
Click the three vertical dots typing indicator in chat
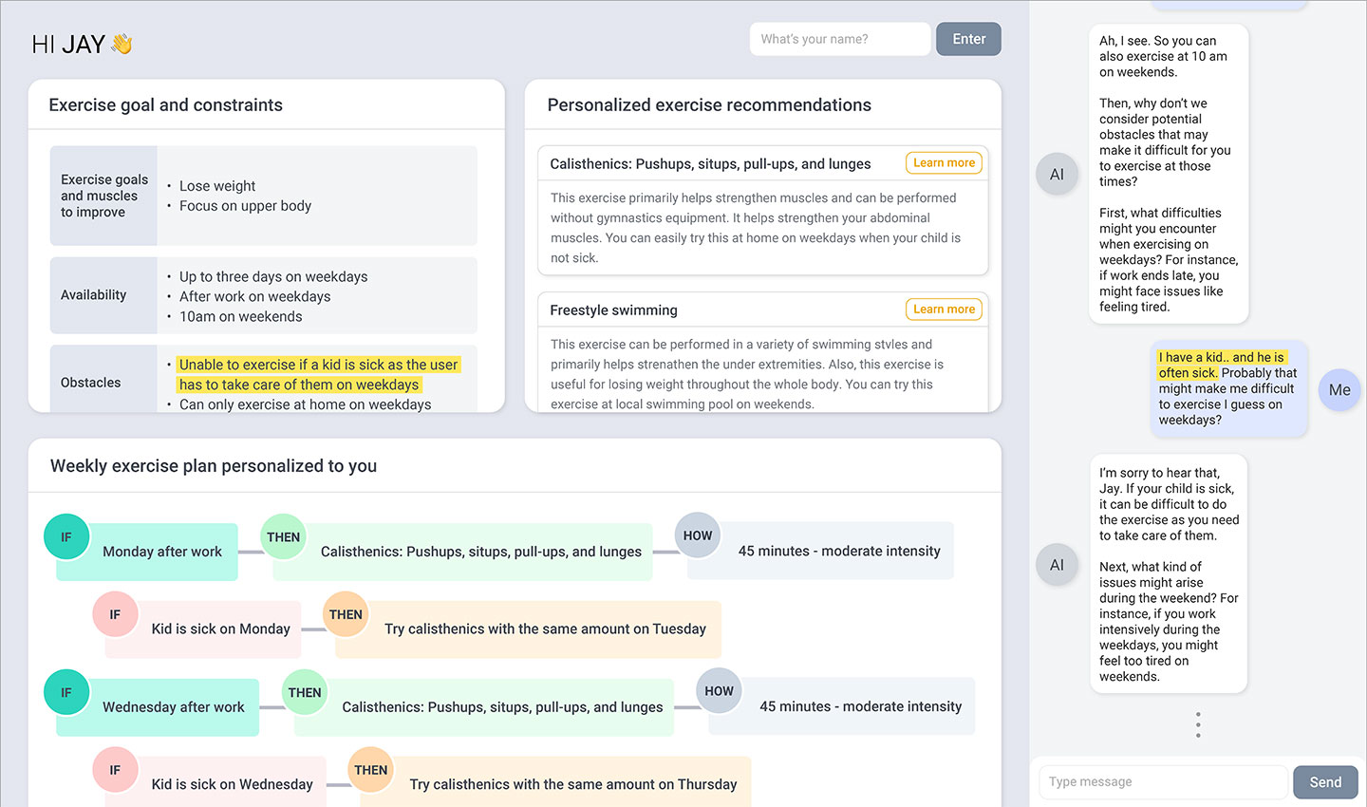1198,724
